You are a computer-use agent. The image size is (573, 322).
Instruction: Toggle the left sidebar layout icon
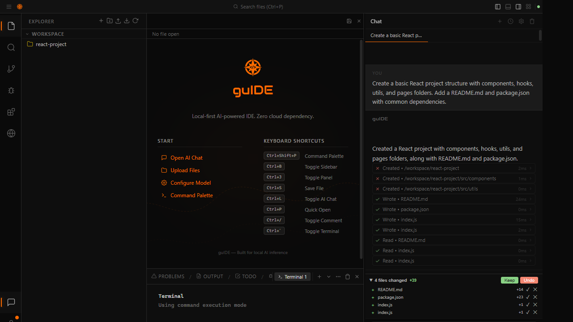(498, 7)
